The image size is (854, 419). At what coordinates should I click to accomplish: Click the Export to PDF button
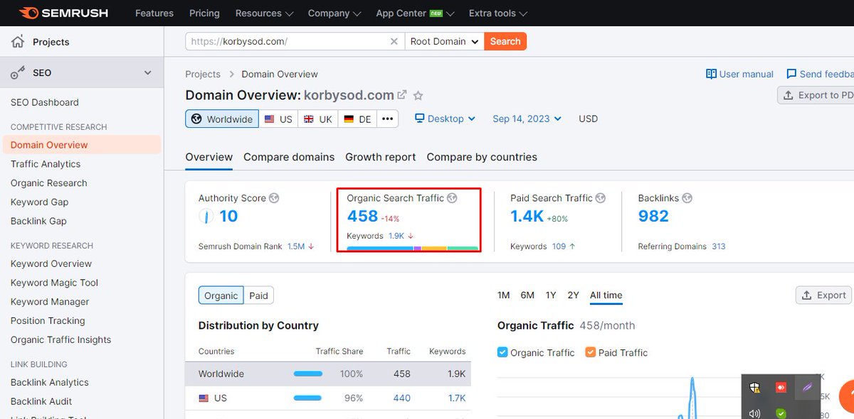pos(816,95)
